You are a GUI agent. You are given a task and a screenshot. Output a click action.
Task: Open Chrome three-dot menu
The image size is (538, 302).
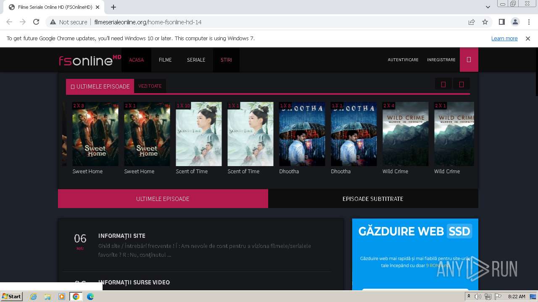[528, 22]
